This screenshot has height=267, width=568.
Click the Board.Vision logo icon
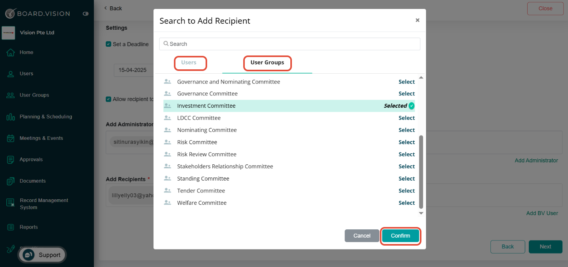tap(10, 13)
